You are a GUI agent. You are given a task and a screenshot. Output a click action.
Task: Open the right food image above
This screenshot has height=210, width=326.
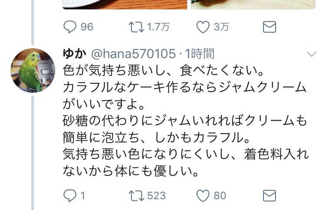click(x=253, y=5)
